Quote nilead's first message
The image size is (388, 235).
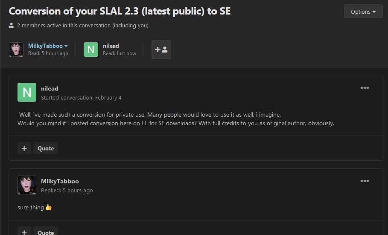point(46,148)
